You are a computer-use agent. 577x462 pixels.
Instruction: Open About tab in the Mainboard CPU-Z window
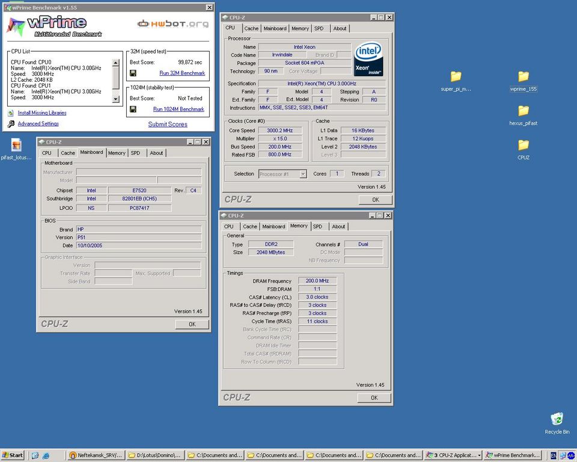156,153
